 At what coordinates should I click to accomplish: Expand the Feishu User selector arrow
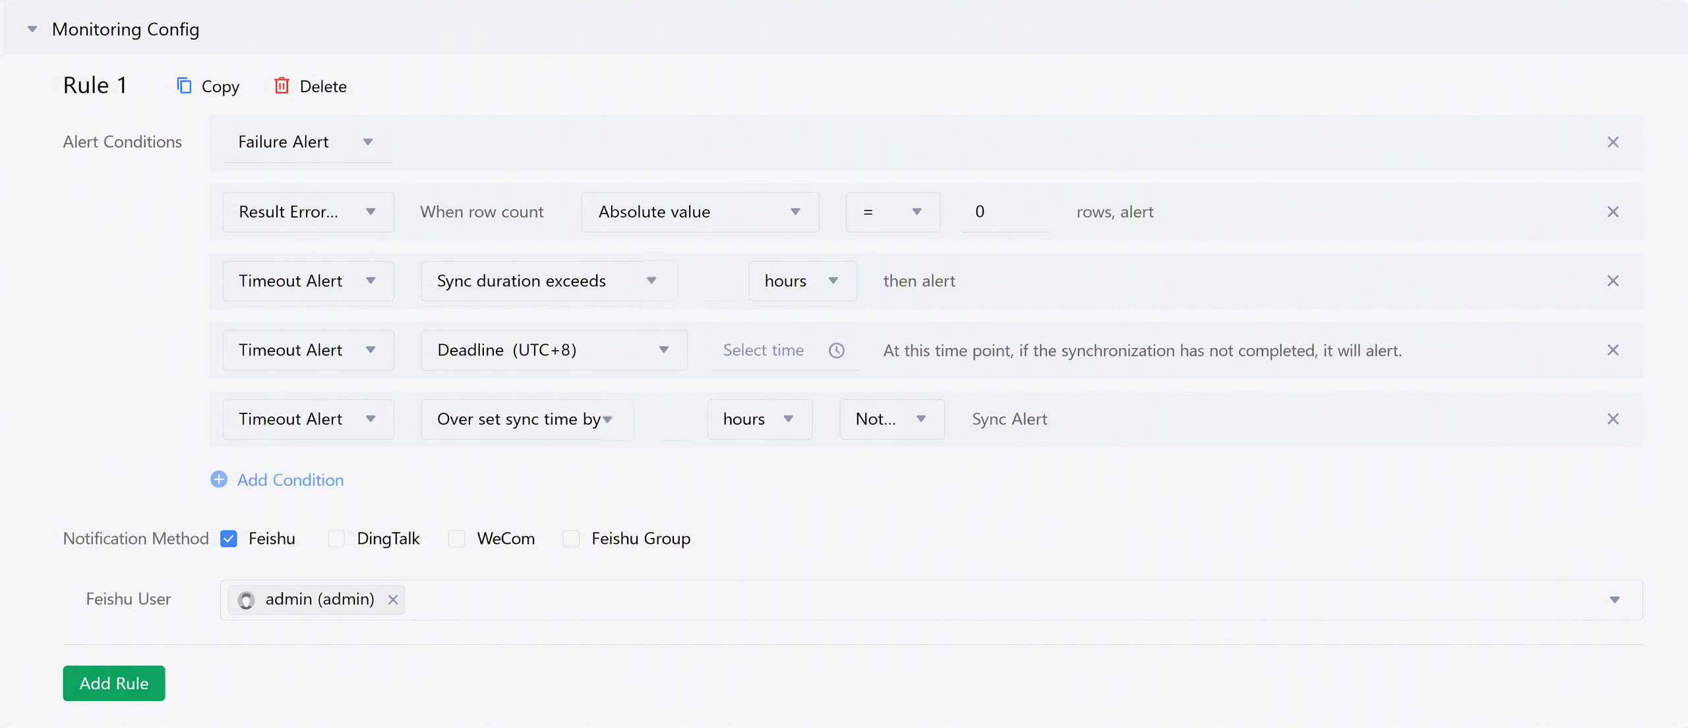click(x=1614, y=600)
